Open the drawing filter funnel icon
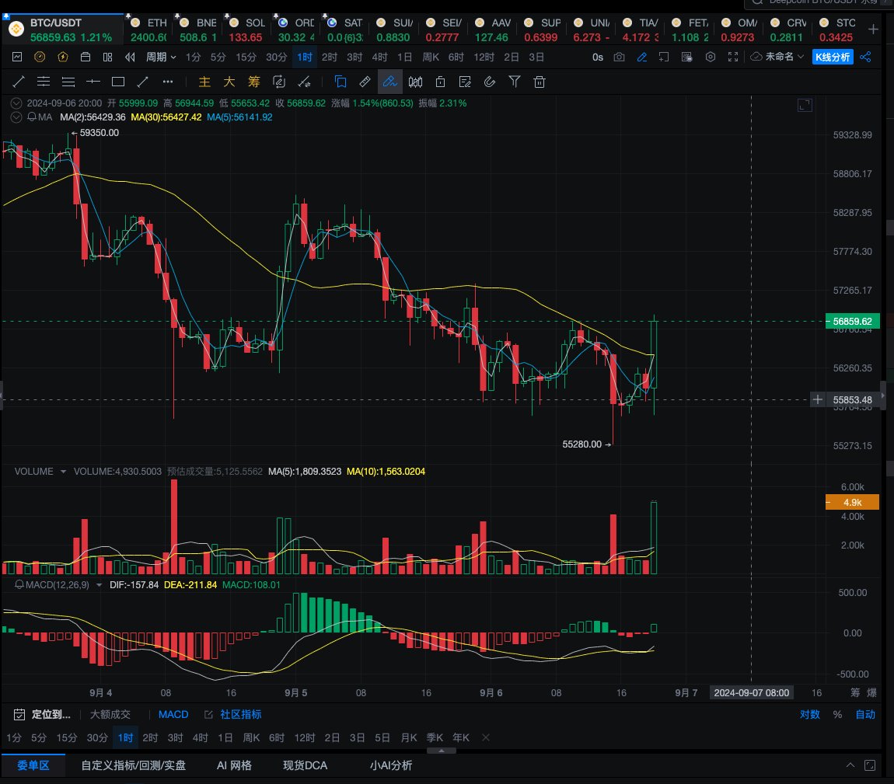Viewport: 894px width, 784px height. [515, 82]
